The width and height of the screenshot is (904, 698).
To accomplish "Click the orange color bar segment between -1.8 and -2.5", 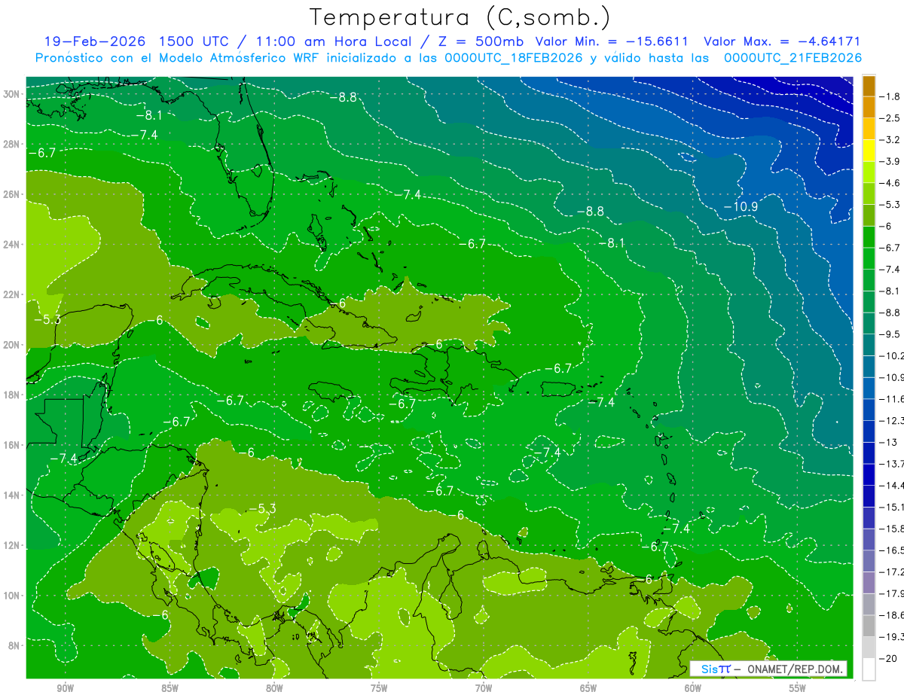I will click(x=869, y=108).
